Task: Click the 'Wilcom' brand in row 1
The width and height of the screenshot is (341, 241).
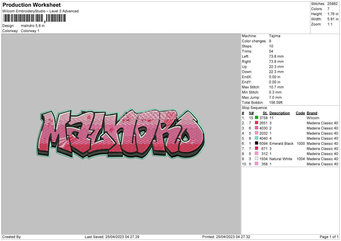Action: [313, 118]
